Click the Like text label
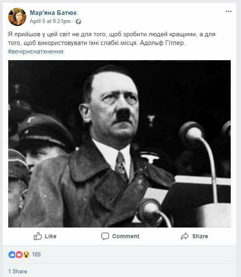The height and width of the screenshot is (277, 241). pyautogui.click(x=51, y=236)
